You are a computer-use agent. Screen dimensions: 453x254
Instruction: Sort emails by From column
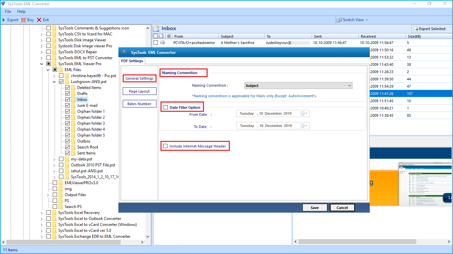[x=196, y=36]
